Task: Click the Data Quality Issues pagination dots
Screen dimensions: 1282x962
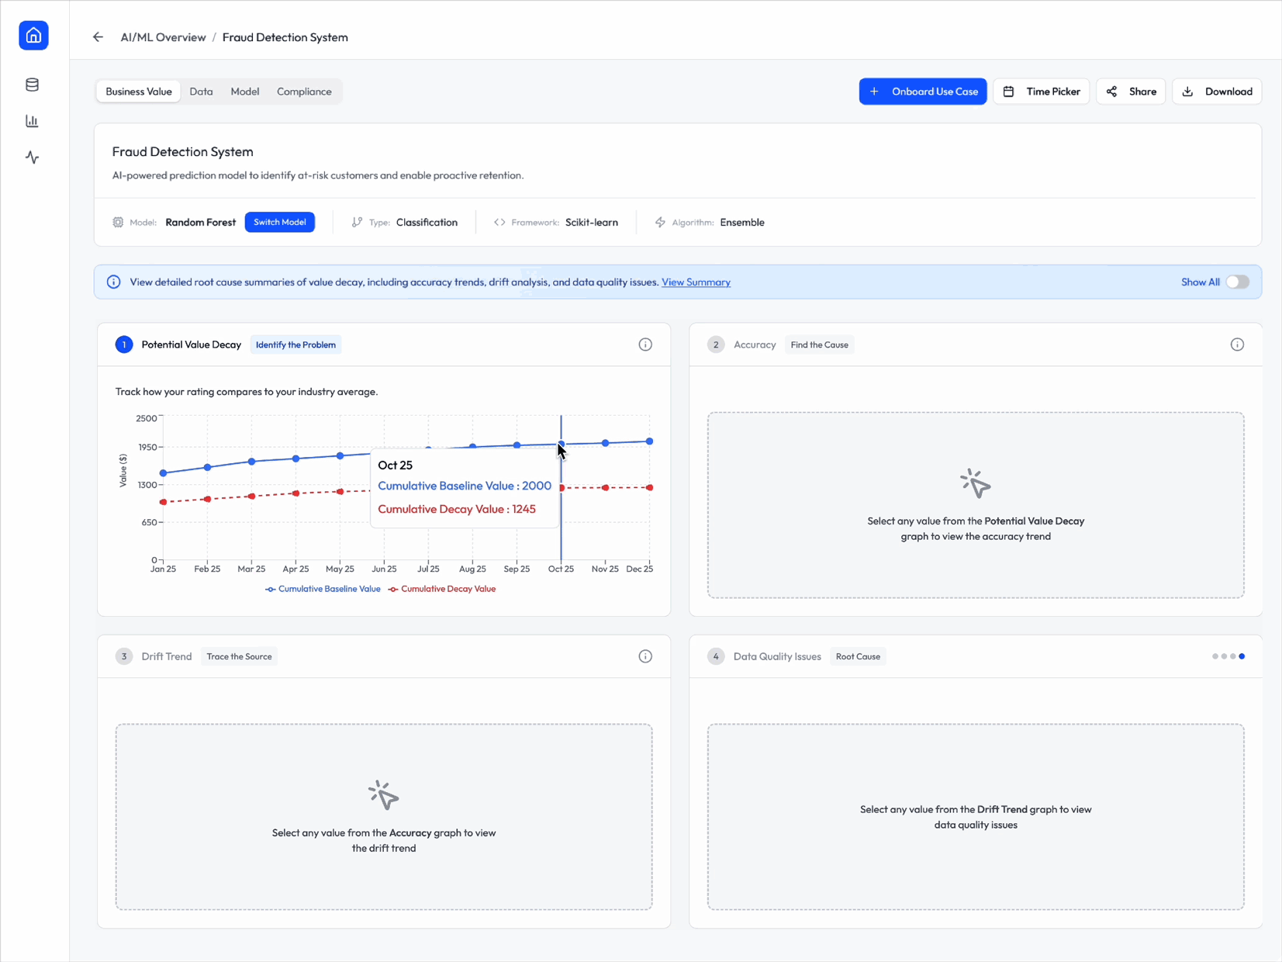Action: point(1228,656)
